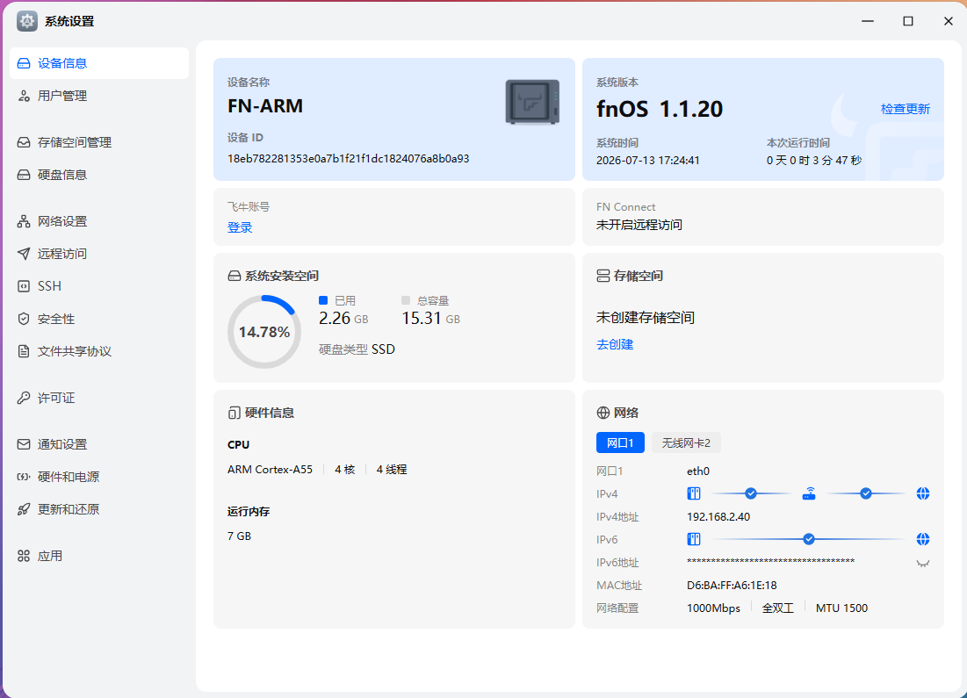
Task: Click 未开启远程访问 status text
Action: [x=639, y=225]
